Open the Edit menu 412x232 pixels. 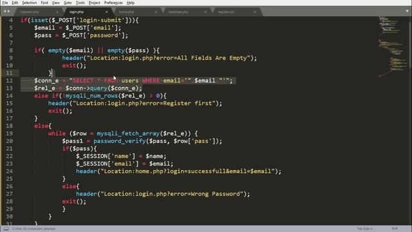coord(15,3)
